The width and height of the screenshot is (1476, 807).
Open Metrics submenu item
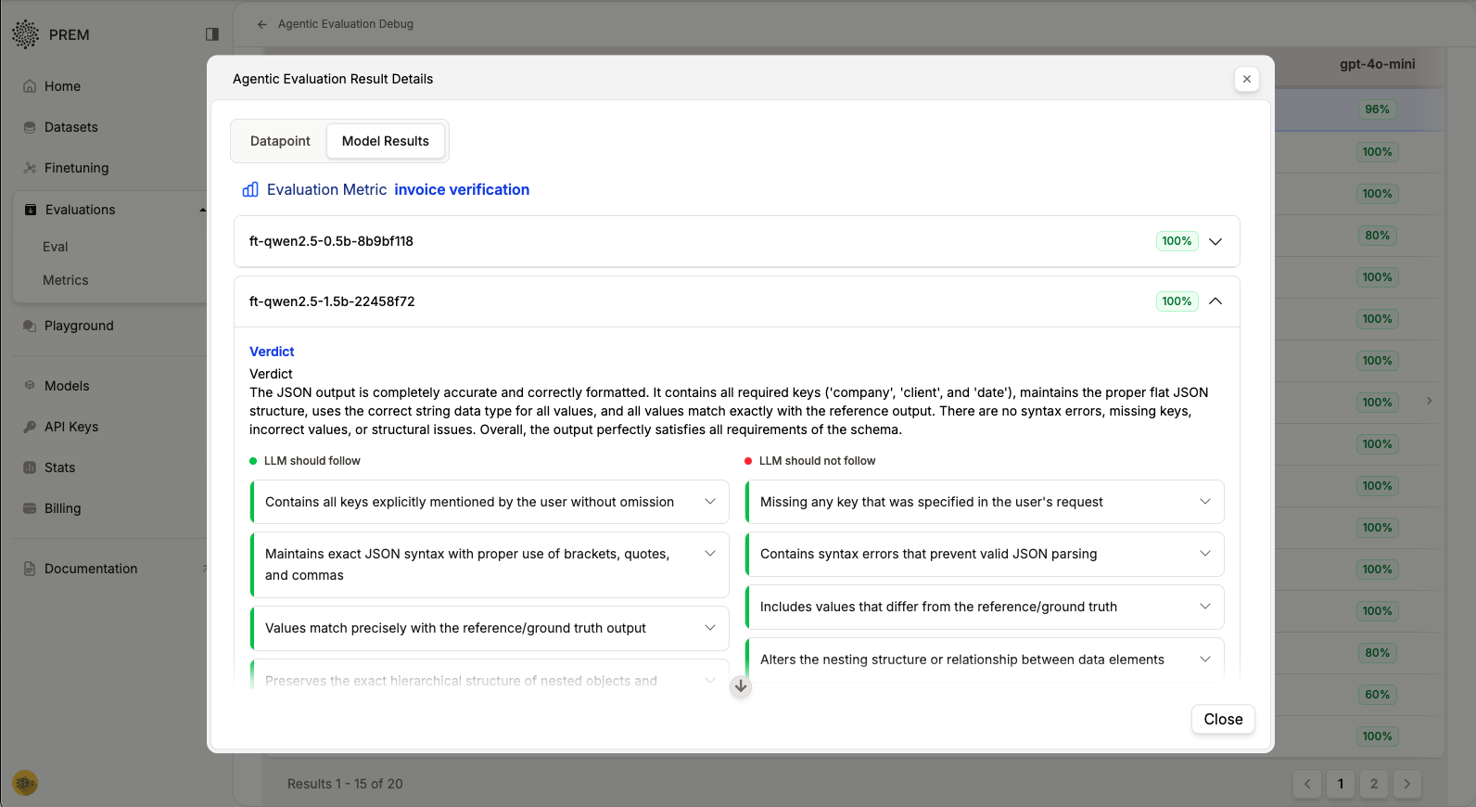point(66,280)
